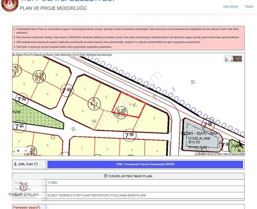Screen dimensions: 257x209
Task: Click the download icon beside .KML İndir
Action: click(x=15, y=164)
